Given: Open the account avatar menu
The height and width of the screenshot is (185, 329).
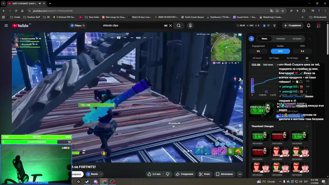Looking at the screenshot, I should coord(318,25).
